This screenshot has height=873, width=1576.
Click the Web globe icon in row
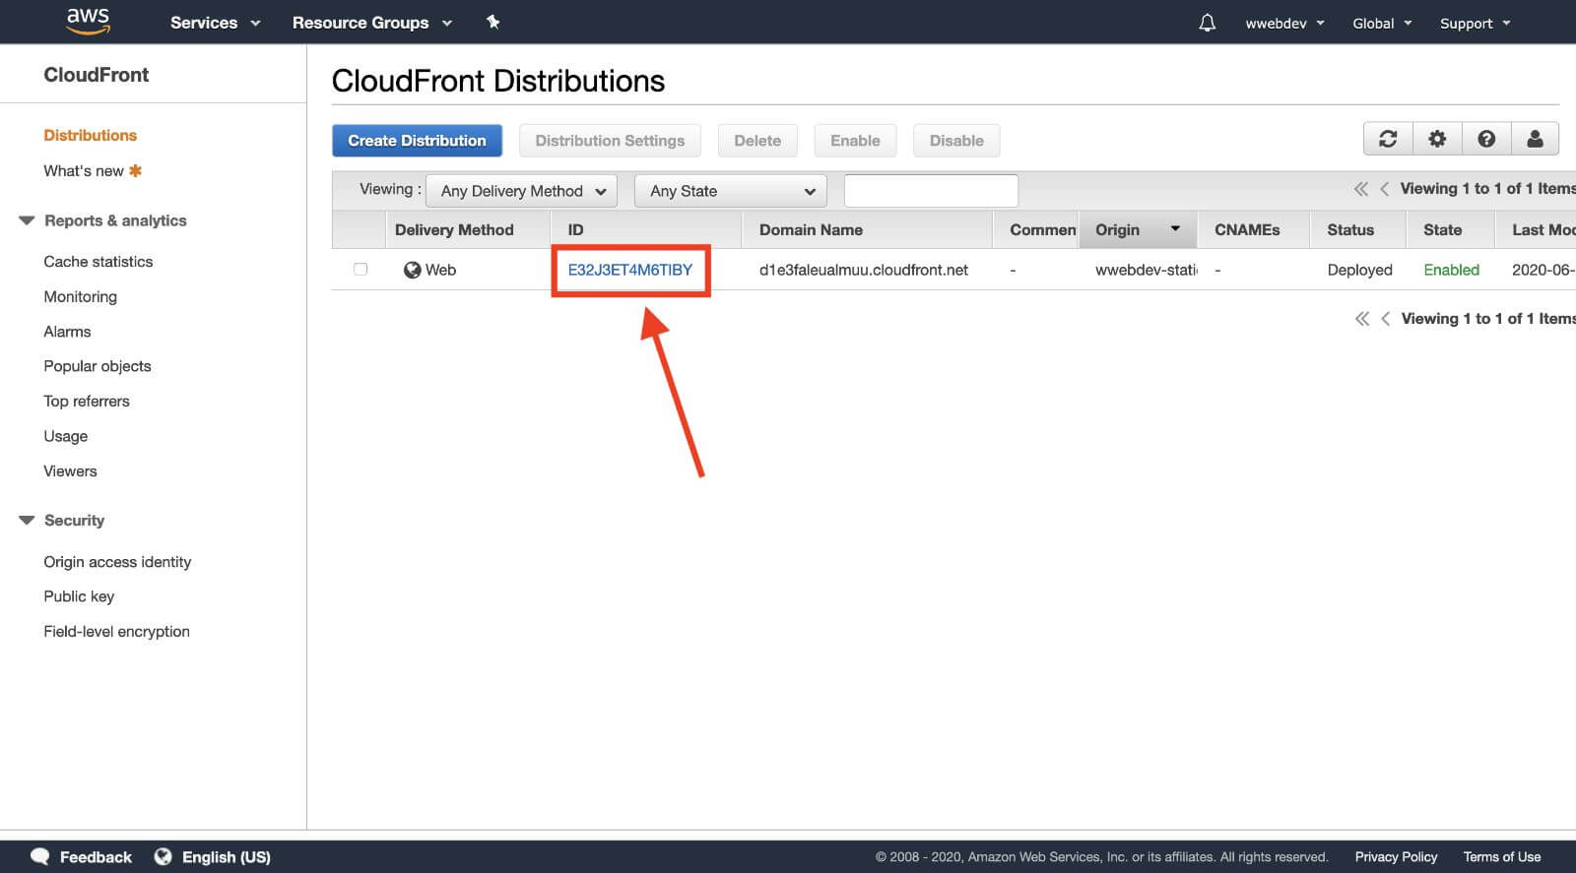point(412,270)
